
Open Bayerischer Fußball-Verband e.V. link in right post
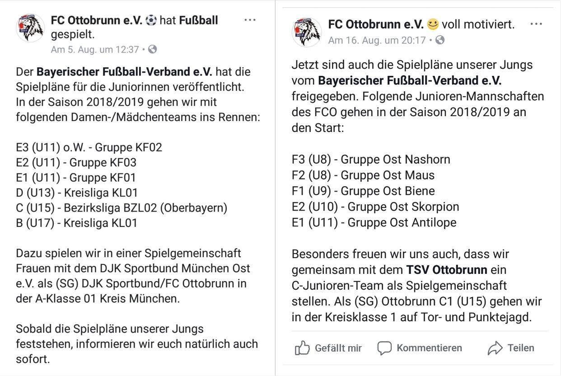410,81
